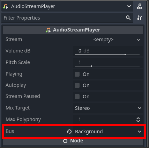Screen dimensions: 149x148
Task: Click the inspector property tools icon
Action: pos(140,18)
